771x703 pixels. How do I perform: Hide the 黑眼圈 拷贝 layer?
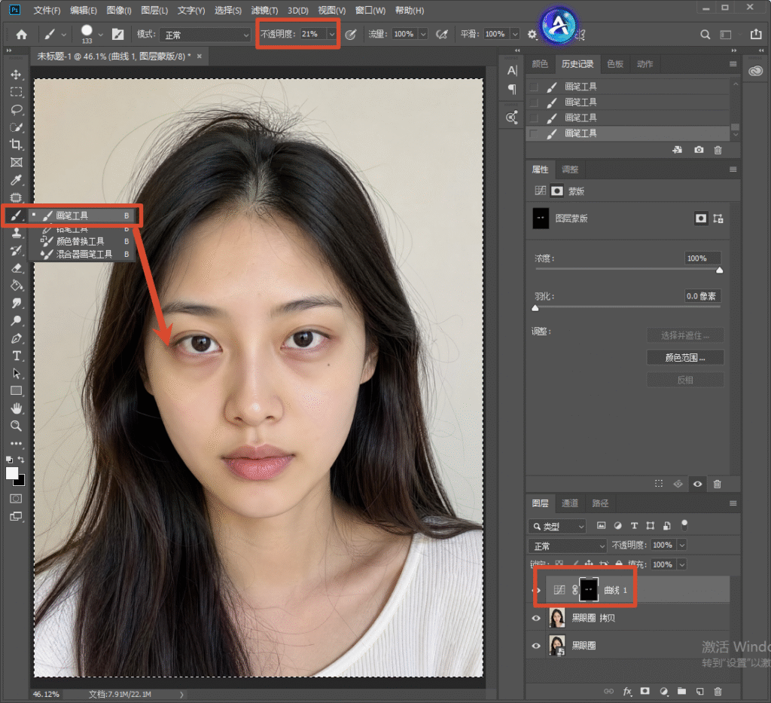(x=536, y=619)
